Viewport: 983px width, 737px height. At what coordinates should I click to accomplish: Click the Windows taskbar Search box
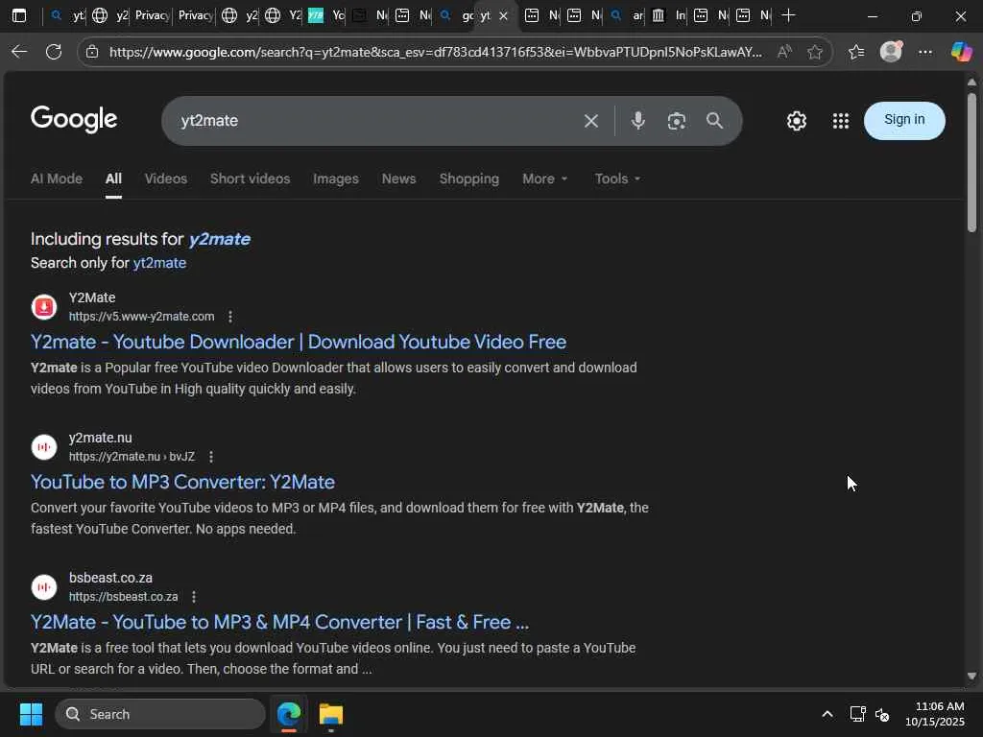click(x=160, y=714)
